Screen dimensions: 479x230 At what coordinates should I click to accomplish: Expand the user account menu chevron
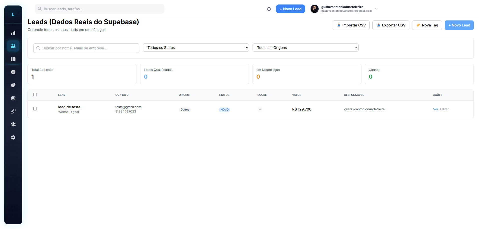[x=376, y=9]
